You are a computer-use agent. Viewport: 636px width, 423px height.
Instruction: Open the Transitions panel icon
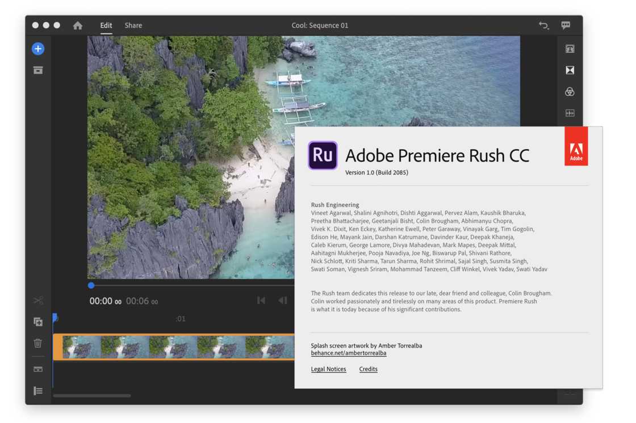coord(570,70)
